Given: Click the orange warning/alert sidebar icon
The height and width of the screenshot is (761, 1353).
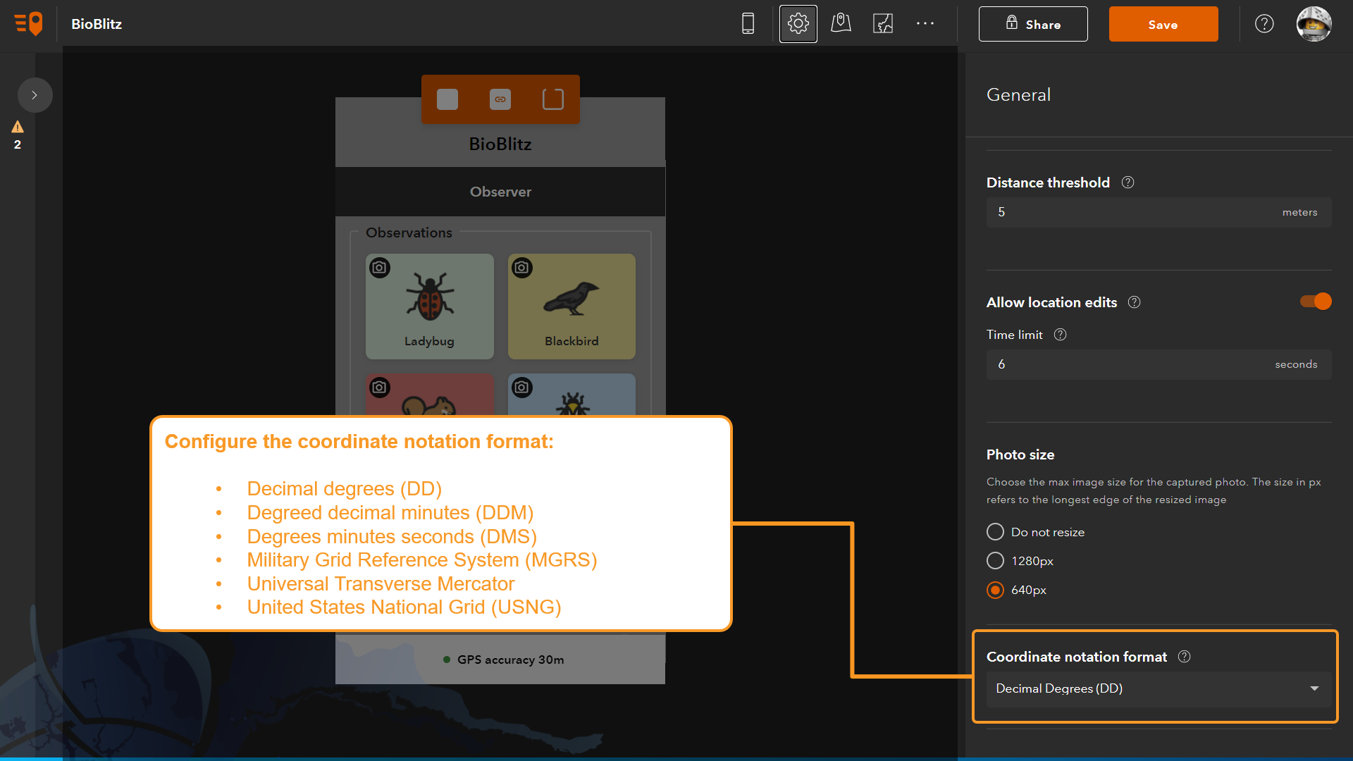Looking at the screenshot, I should click(17, 126).
